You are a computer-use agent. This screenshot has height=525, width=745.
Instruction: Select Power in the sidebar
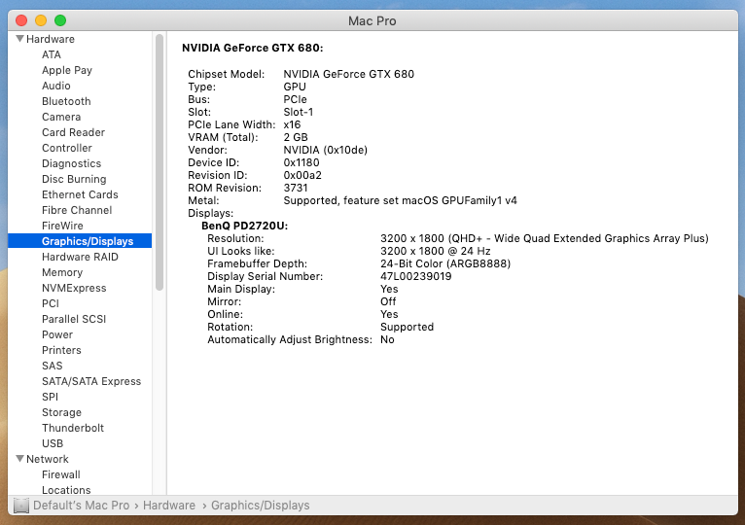click(57, 335)
